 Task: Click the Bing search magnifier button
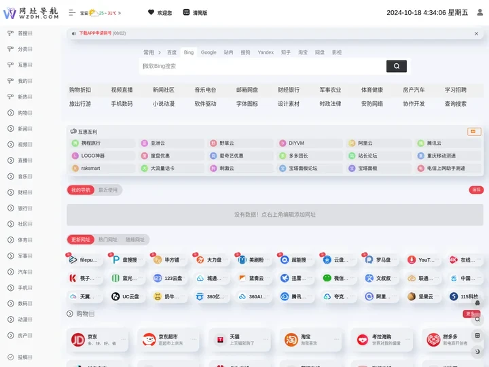coord(397,66)
